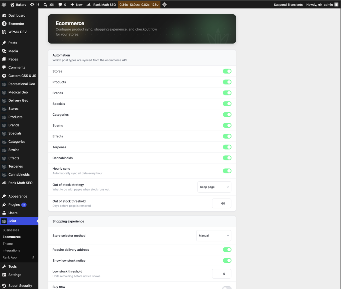Click the diamond icon in admin bar
This screenshot has width=341, height=289.
(165, 4)
